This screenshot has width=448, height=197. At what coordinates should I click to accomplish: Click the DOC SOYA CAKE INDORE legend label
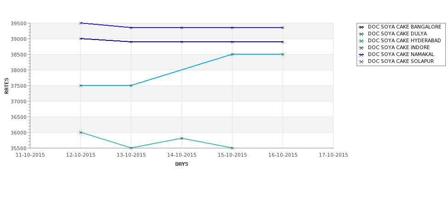coord(399,47)
